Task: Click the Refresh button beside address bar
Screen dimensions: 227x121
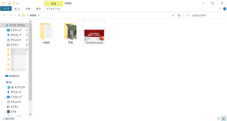Action: click(179, 15)
